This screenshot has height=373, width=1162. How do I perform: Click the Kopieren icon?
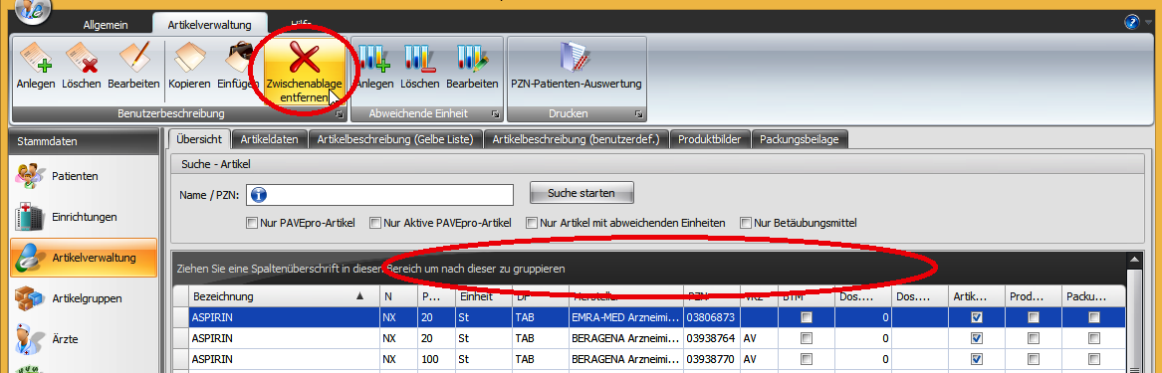(189, 58)
